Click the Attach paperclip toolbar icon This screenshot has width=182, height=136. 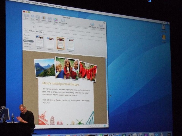pos(38,17)
